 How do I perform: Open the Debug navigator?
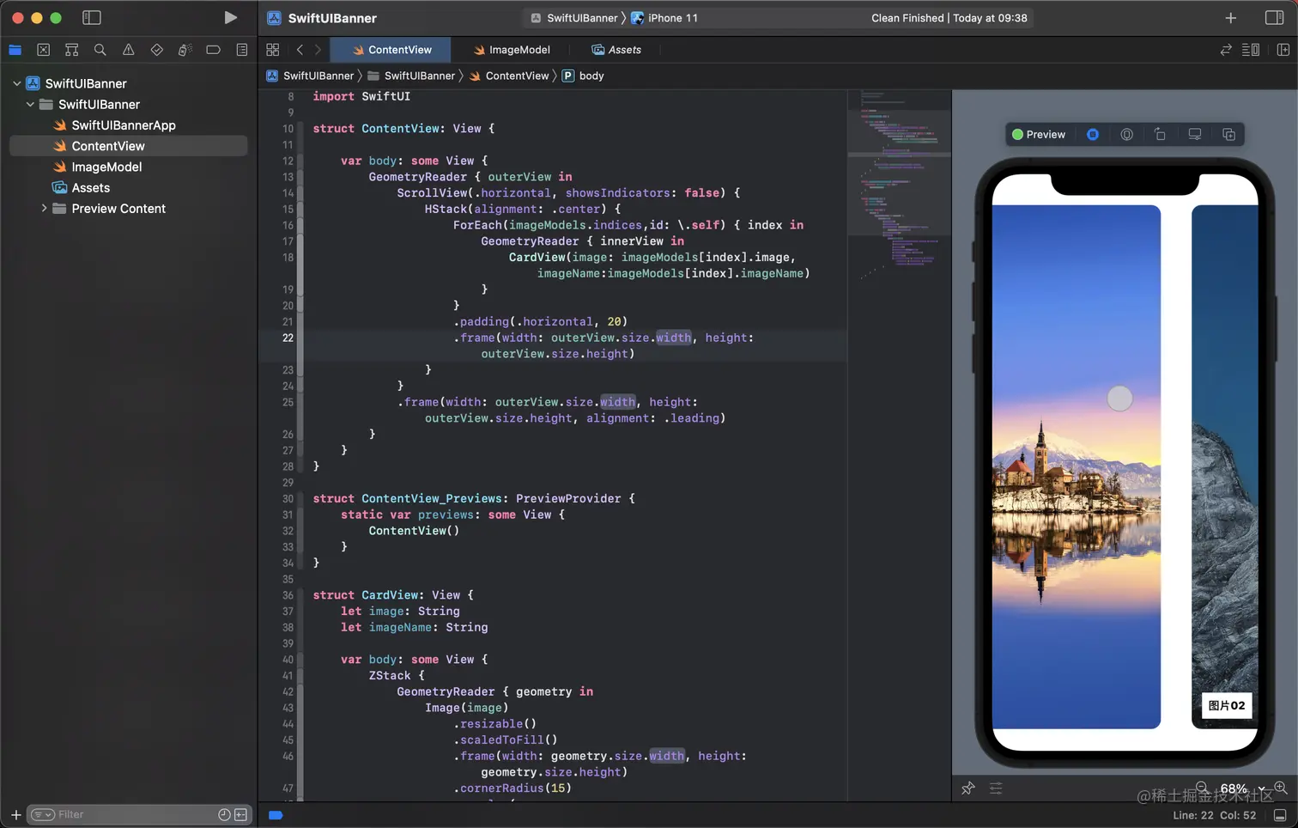[x=185, y=50]
